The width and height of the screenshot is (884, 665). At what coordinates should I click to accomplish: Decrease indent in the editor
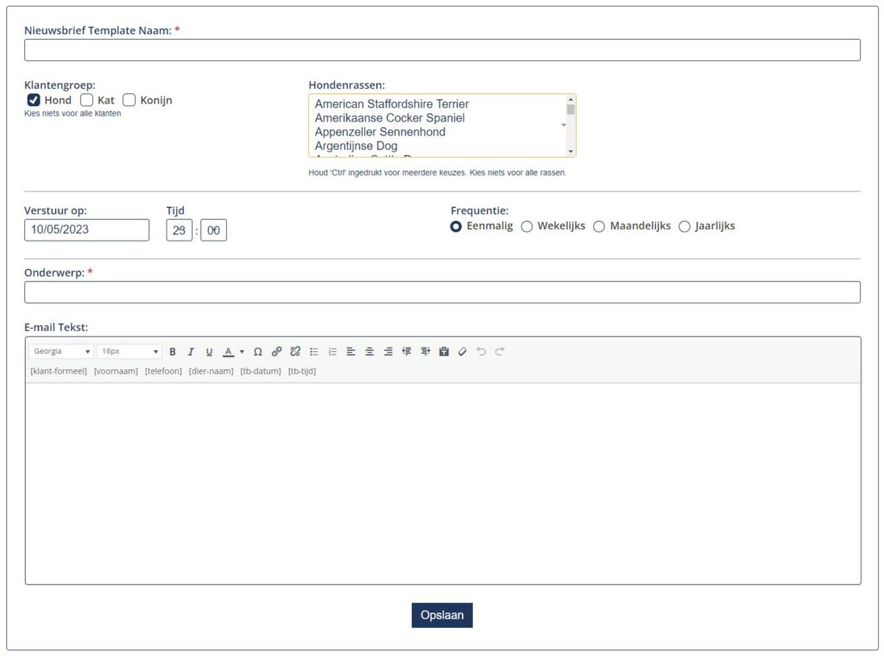407,351
